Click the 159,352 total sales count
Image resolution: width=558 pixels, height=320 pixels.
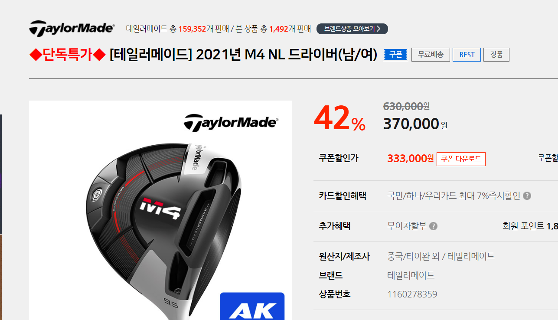(x=192, y=29)
